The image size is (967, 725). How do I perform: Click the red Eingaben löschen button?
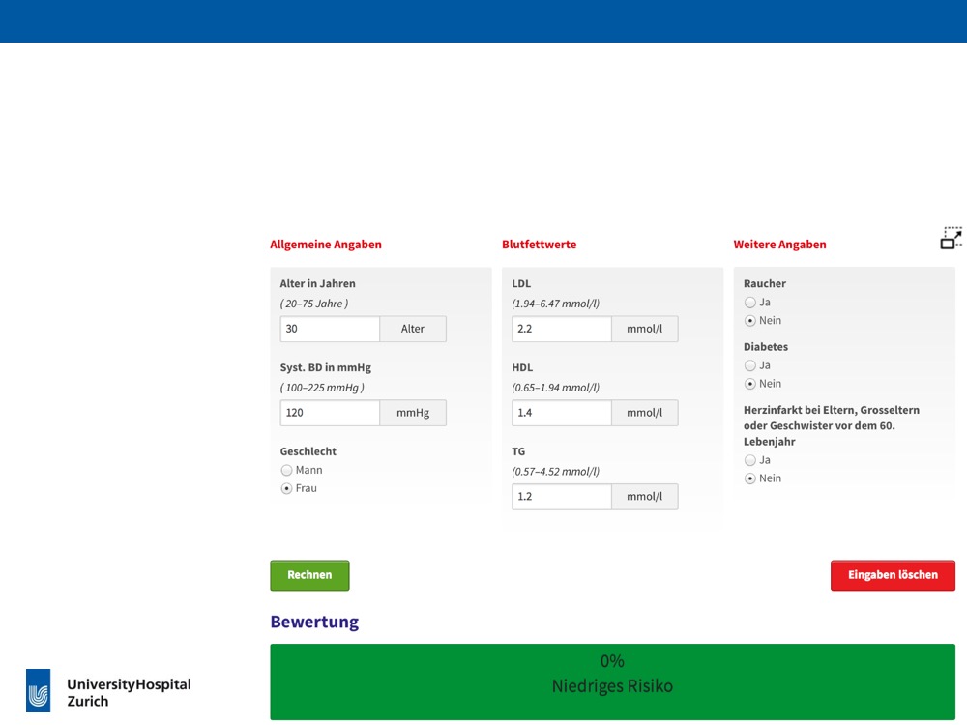[893, 575]
